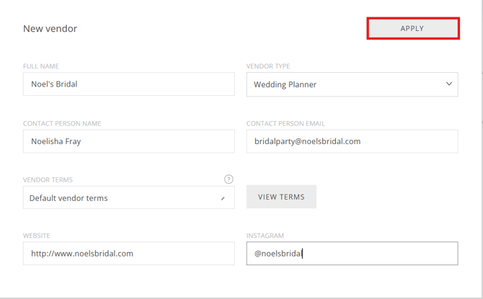Select the contact person email input
The image size is (483, 299).
click(x=352, y=141)
